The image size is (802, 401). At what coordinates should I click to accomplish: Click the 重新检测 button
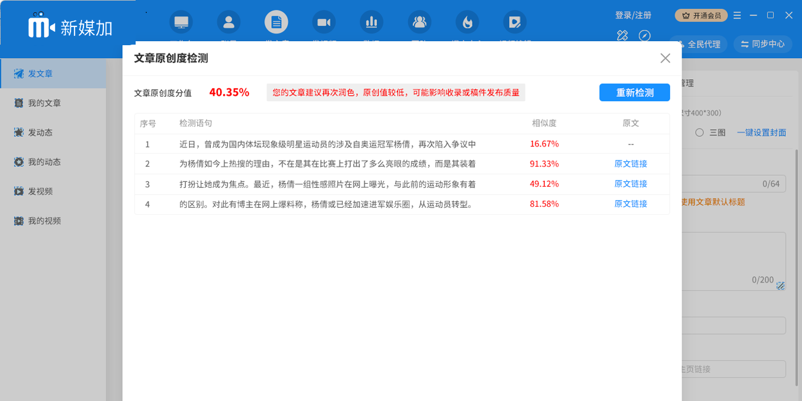[x=634, y=93]
